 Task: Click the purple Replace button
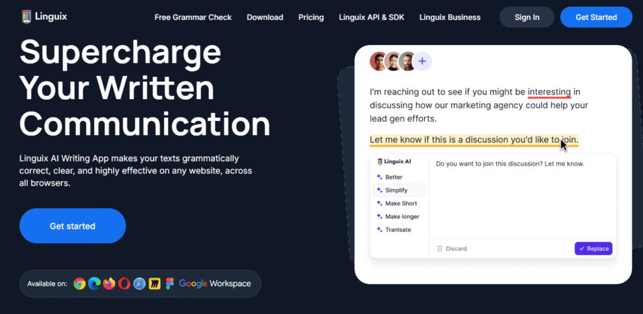point(593,248)
